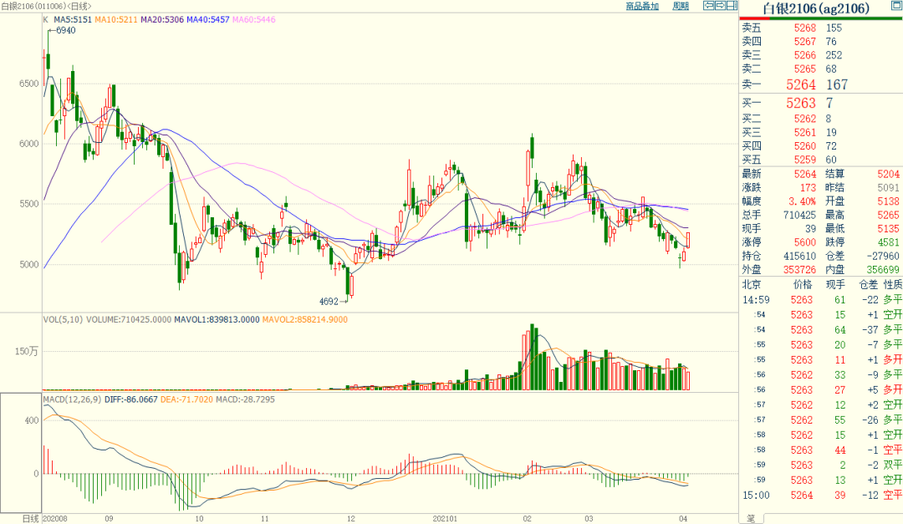Click the VOLUME:710425.0000 value
Screen dimensions: 903x524
coord(129,319)
